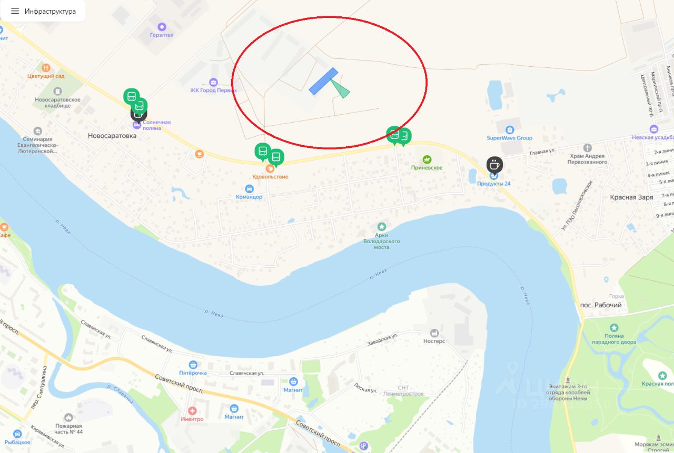Select the Нострес factory icon
The image size is (674, 453).
[x=434, y=333]
